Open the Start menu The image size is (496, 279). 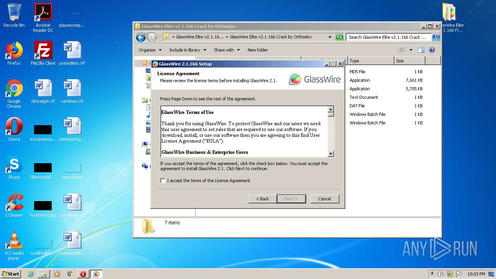click(10, 274)
